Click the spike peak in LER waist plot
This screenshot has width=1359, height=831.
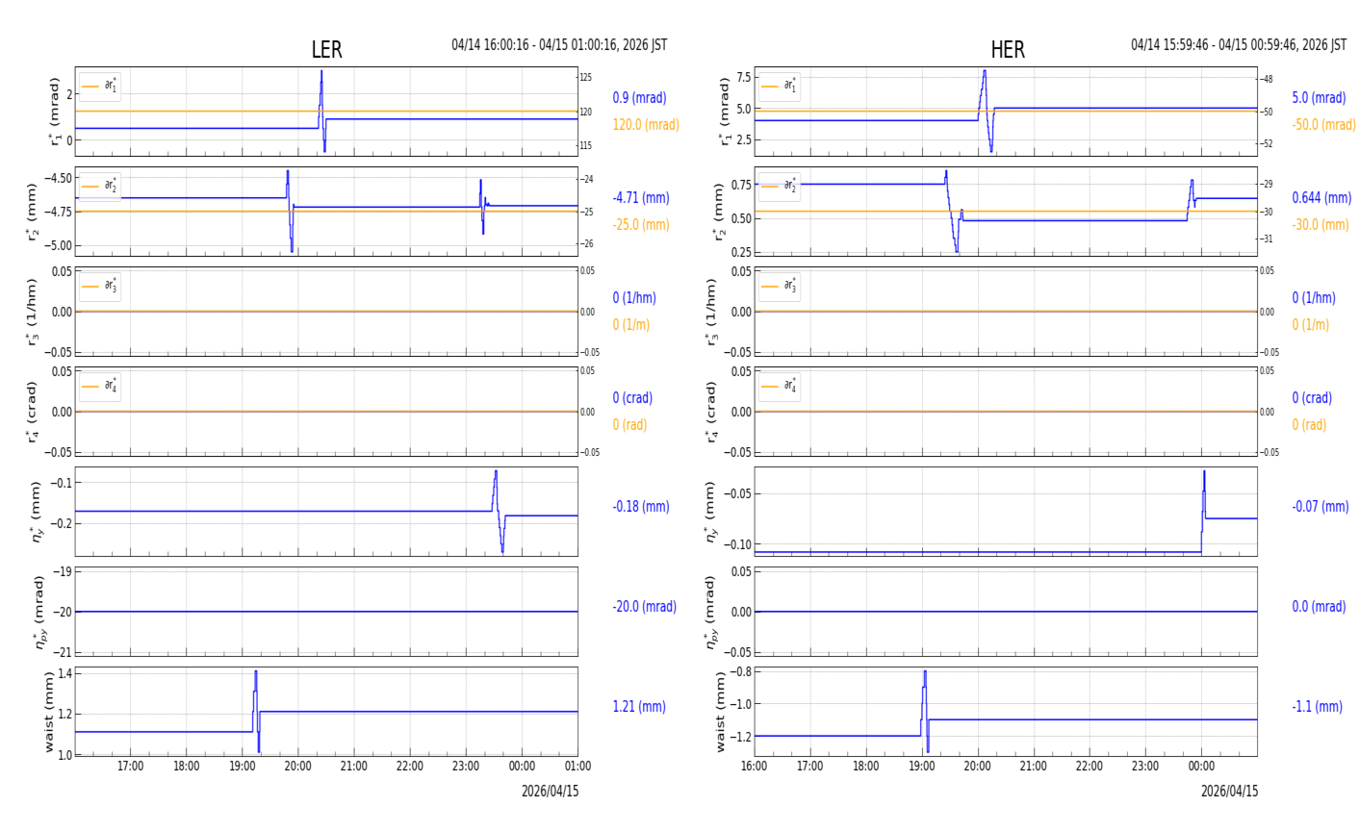tap(256, 672)
